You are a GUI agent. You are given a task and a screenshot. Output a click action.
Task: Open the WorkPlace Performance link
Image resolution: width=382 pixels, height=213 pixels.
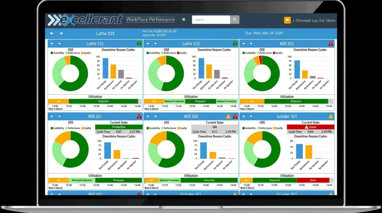pyautogui.click(x=150, y=19)
